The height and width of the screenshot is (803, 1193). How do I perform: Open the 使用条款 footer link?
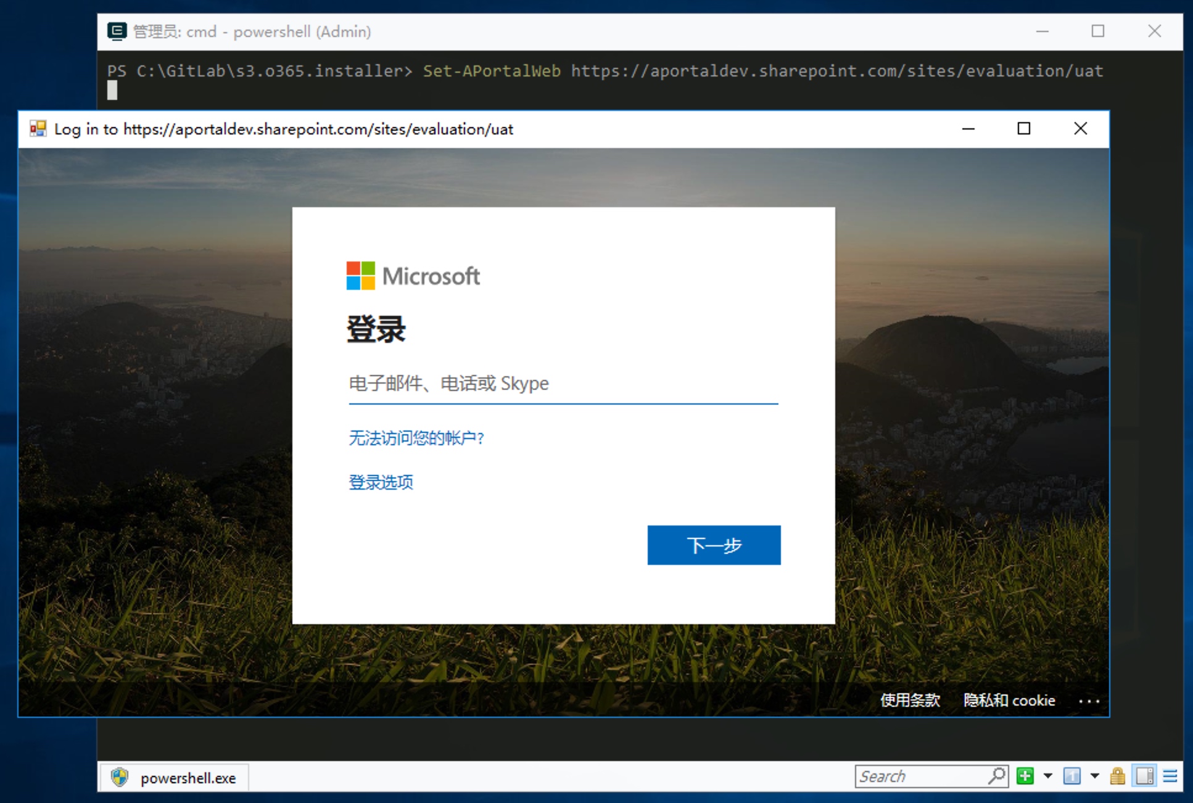point(910,701)
